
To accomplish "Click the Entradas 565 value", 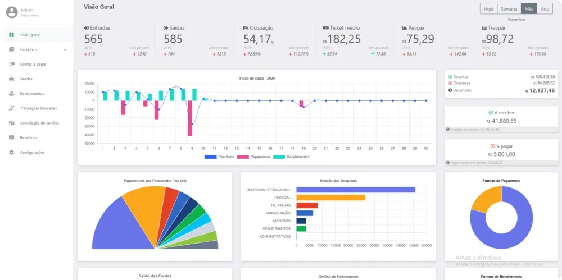I will (93, 39).
